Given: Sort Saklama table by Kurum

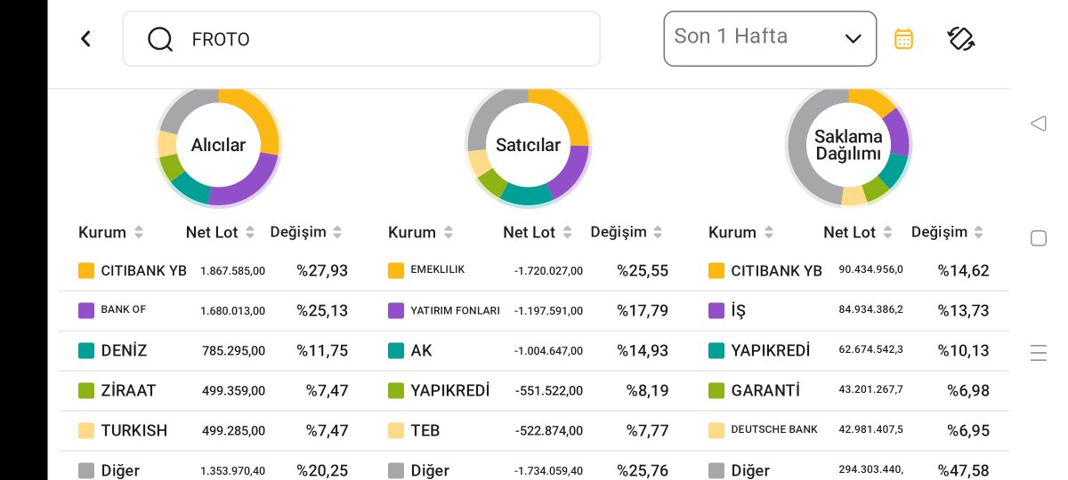Looking at the screenshot, I should pos(741,232).
